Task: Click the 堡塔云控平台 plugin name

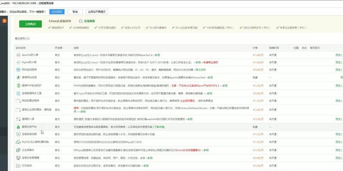Action: [29, 127]
